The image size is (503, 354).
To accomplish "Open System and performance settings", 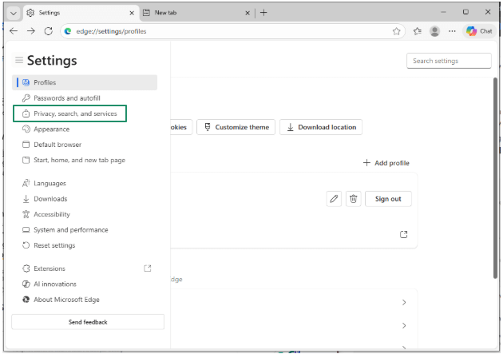I will click(85, 230).
